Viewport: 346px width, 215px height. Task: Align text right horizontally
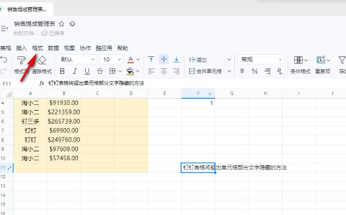click(176, 71)
